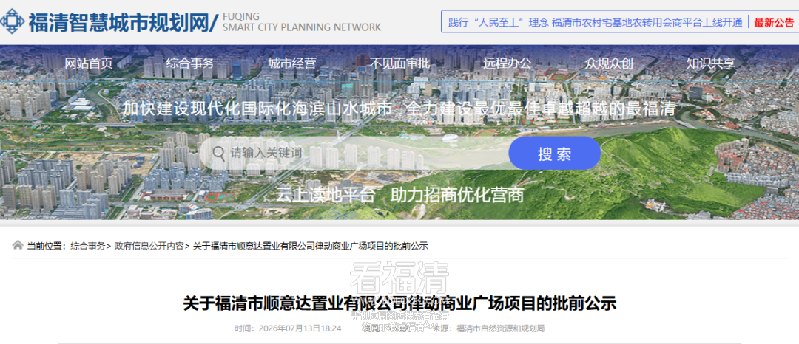Open the 知识共享 navigation menu
799x344 pixels.
point(711,63)
